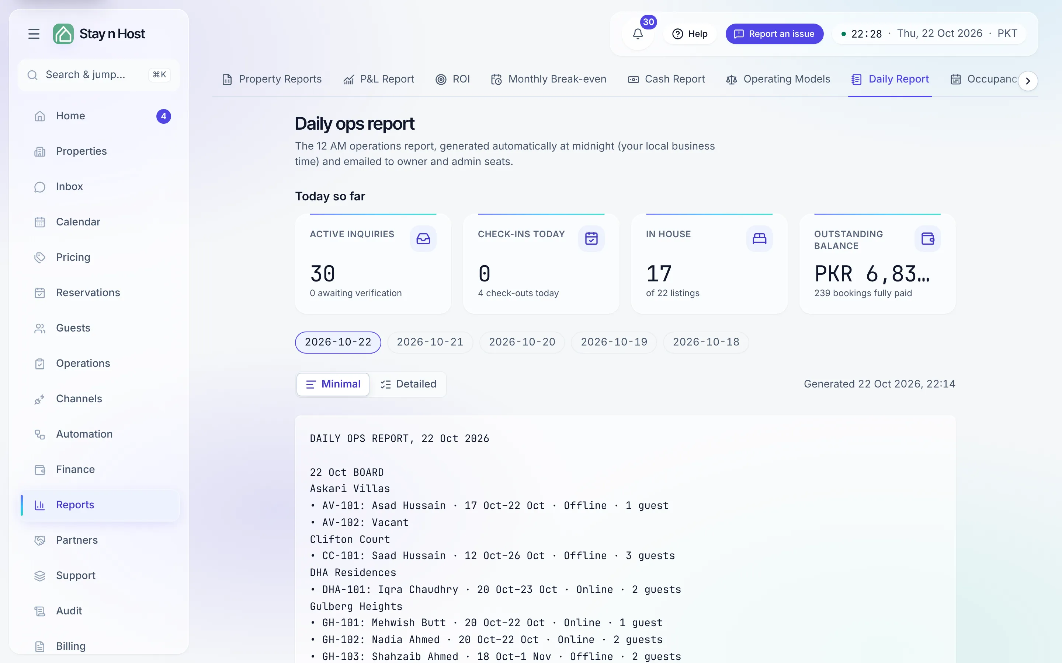Viewport: 1062px width, 663px height.
Task: Select date chip 2026-10-18
Action: pos(706,343)
